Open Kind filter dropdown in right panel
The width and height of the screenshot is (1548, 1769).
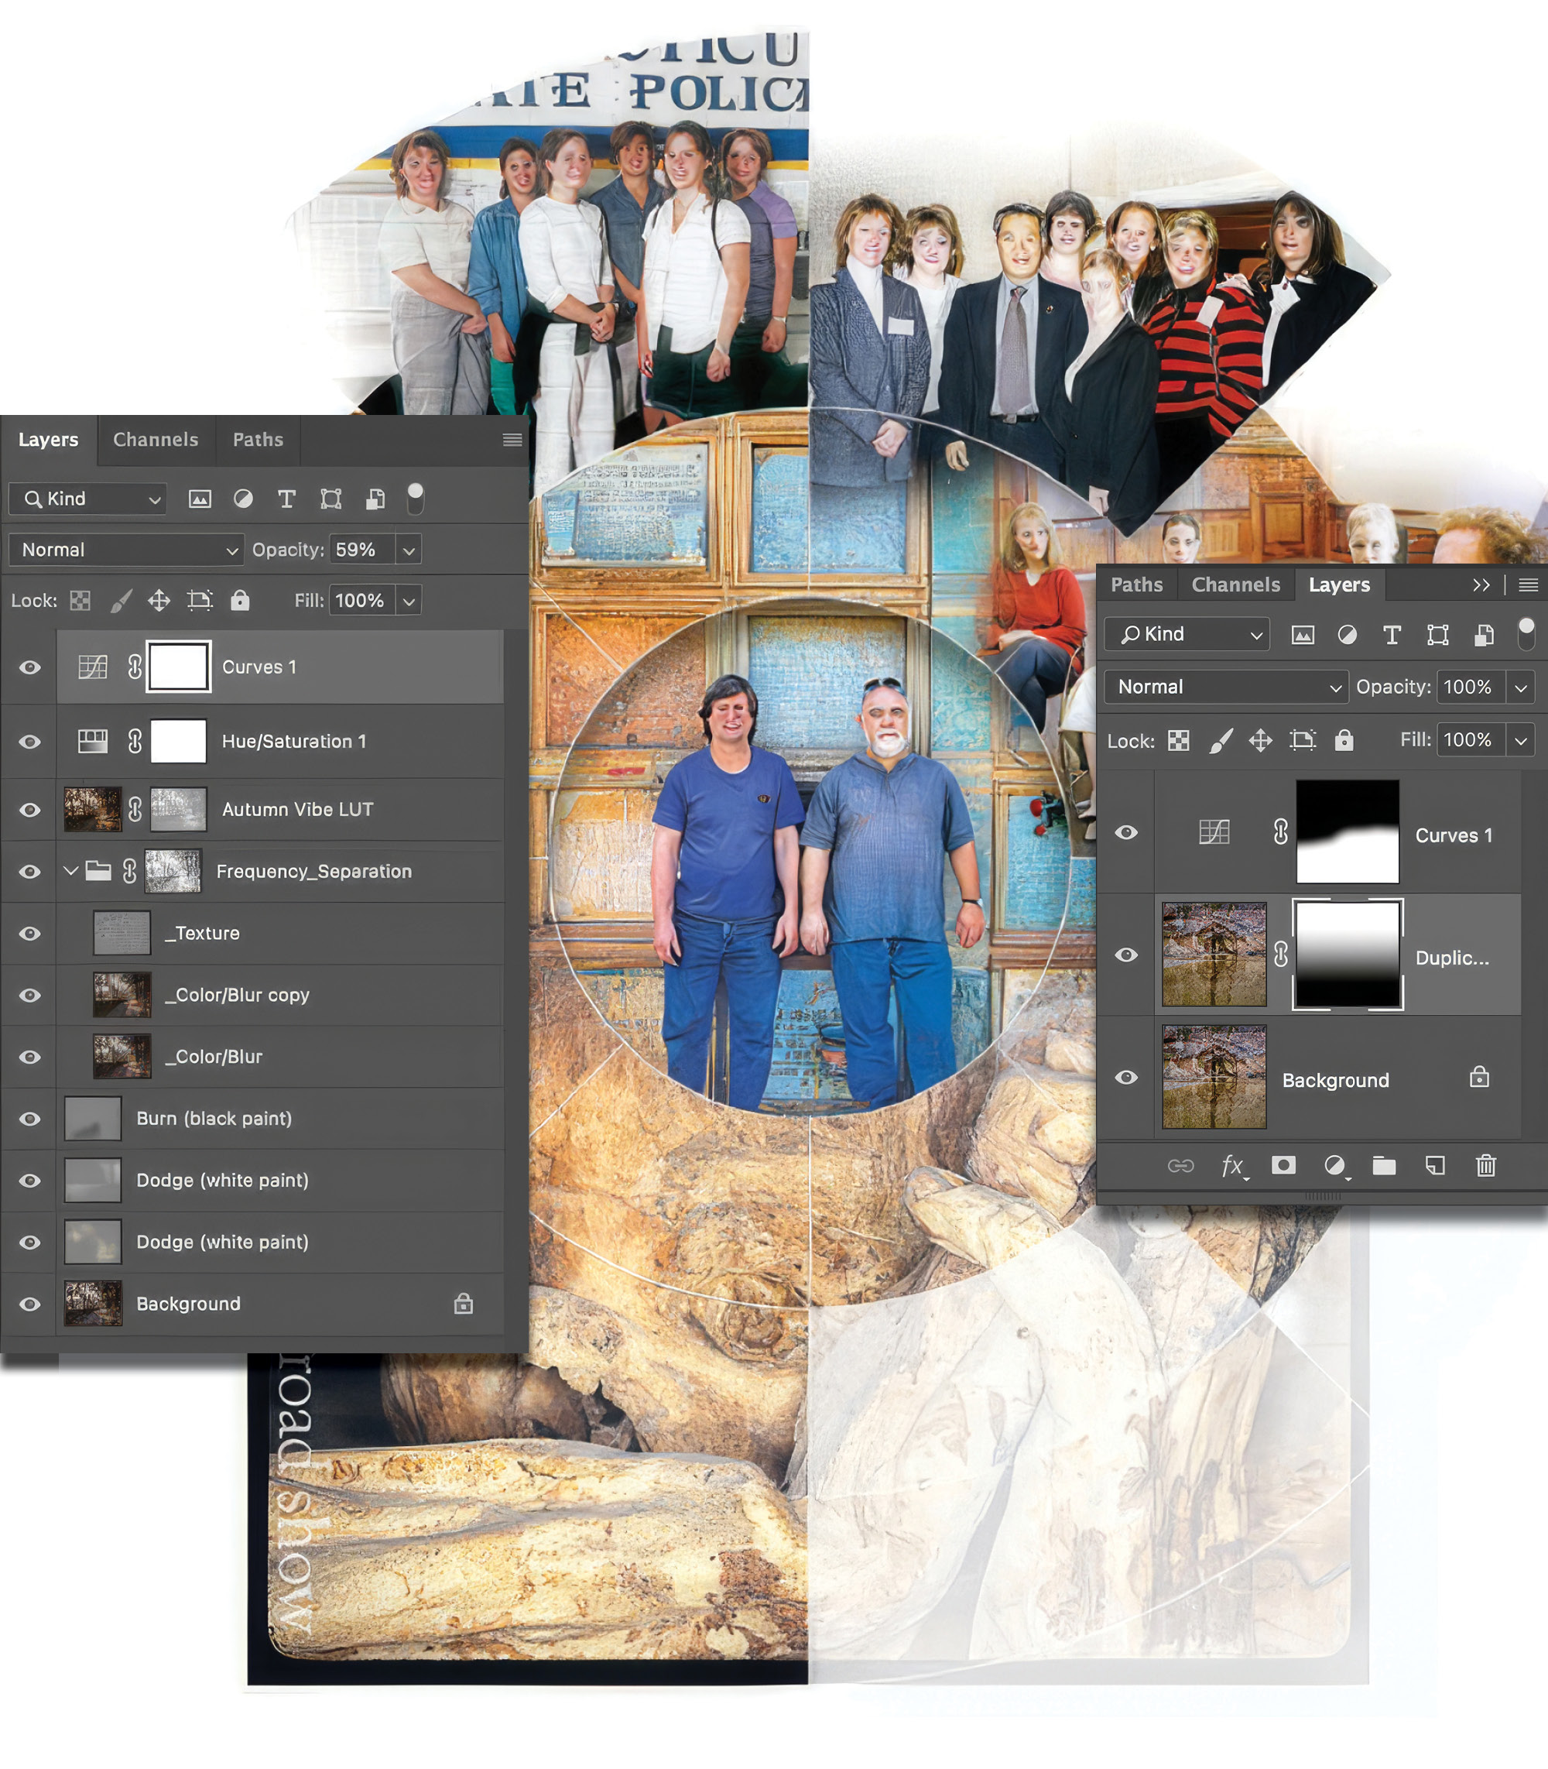click(1187, 634)
